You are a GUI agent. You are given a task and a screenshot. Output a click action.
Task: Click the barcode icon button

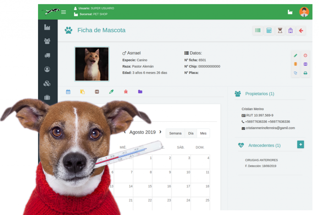[x=258, y=31]
